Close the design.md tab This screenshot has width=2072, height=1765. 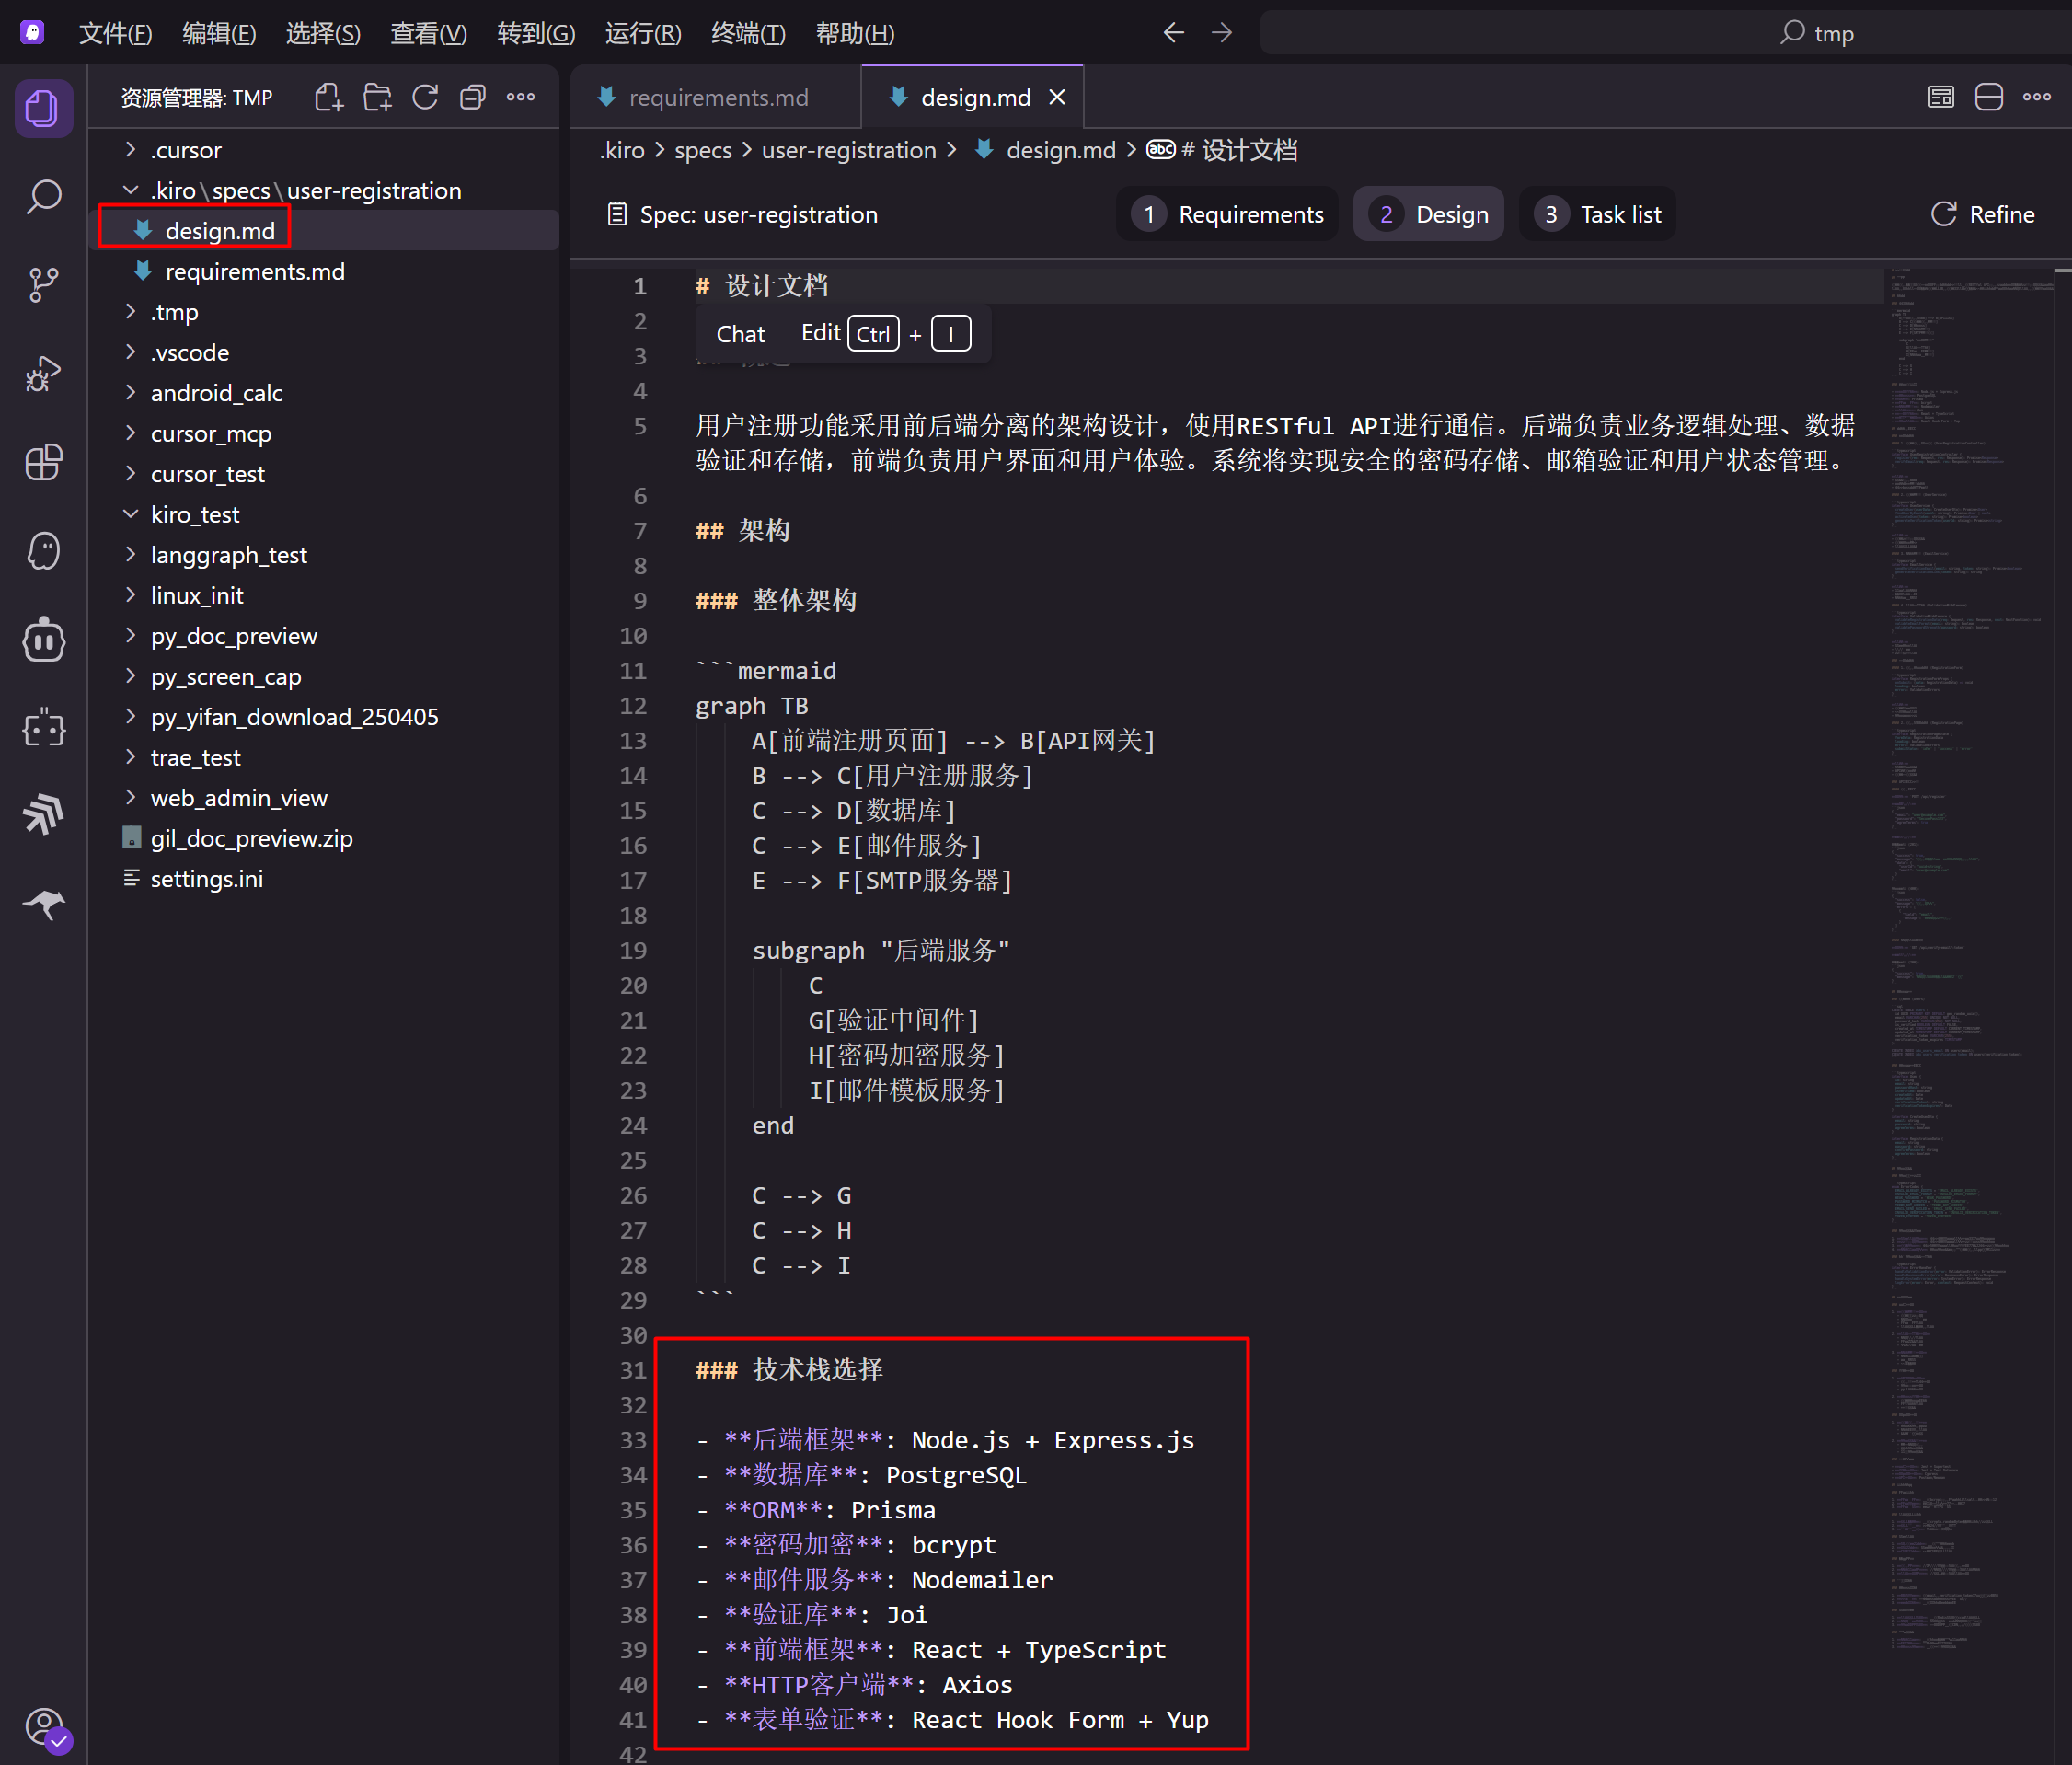click(1057, 97)
